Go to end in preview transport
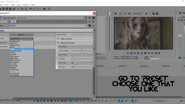 click(x=152, y=53)
